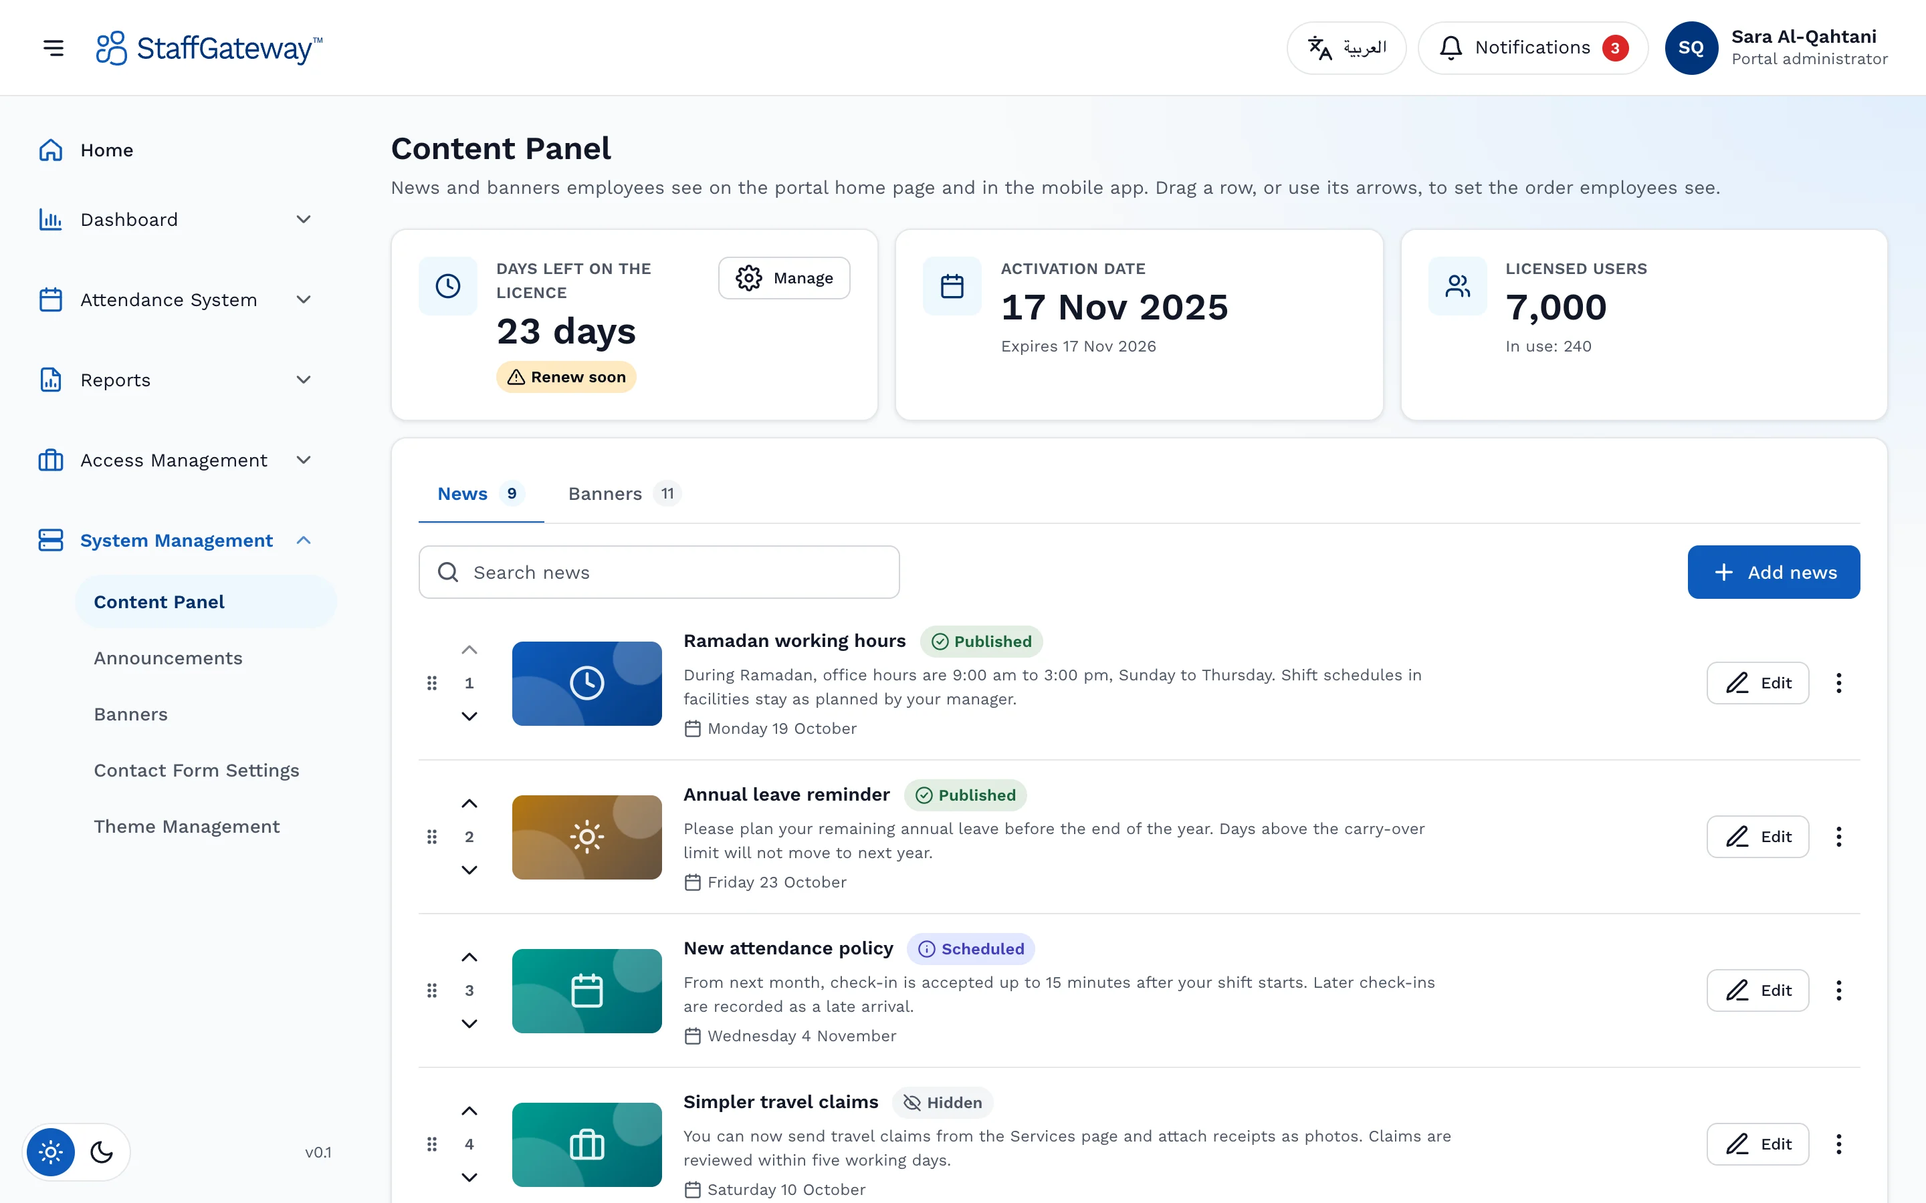Switch language to Arabic
The width and height of the screenshot is (1926, 1203).
pos(1346,47)
